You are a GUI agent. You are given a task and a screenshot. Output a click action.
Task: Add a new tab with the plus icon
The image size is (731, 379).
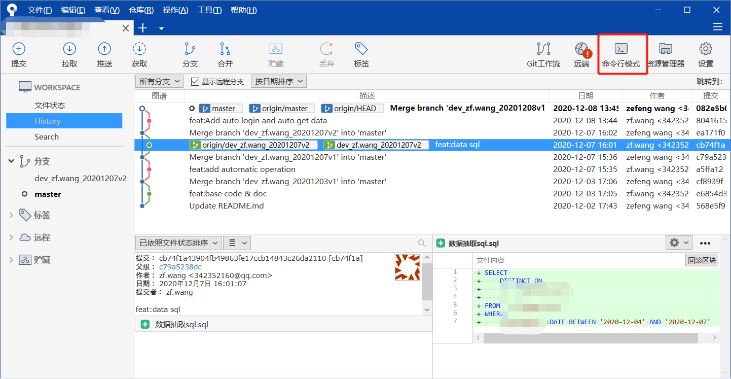tap(143, 28)
